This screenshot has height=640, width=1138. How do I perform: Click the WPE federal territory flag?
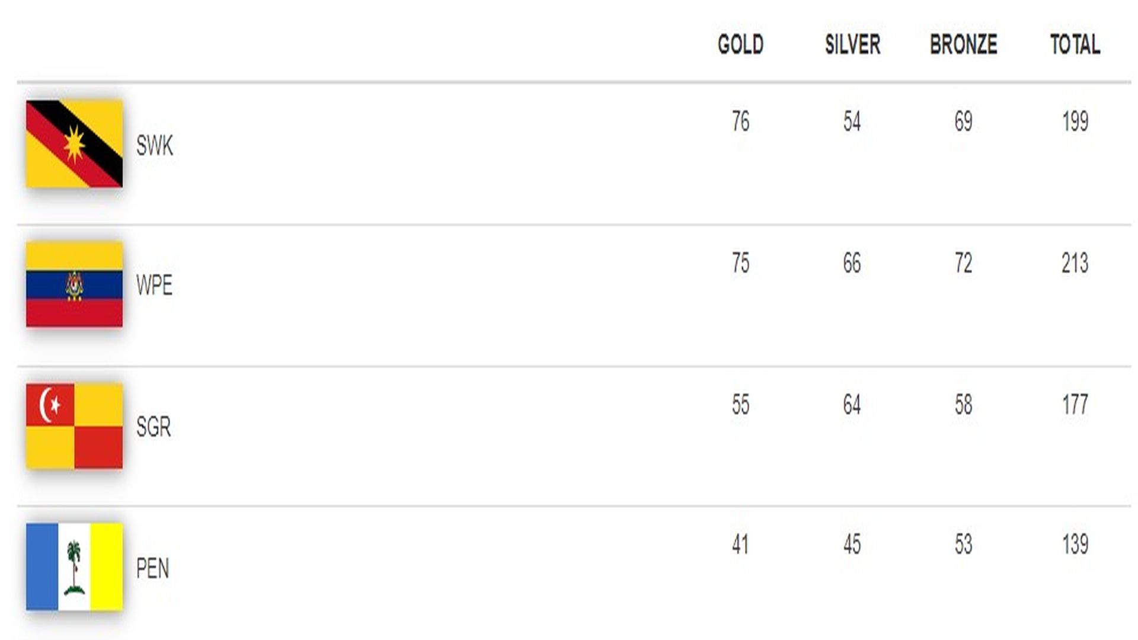[74, 284]
